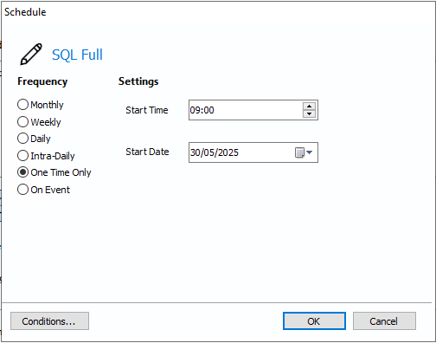Open the Conditions... dialog button
Image resolution: width=436 pixels, height=343 pixels.
click(x=49, y=320)
